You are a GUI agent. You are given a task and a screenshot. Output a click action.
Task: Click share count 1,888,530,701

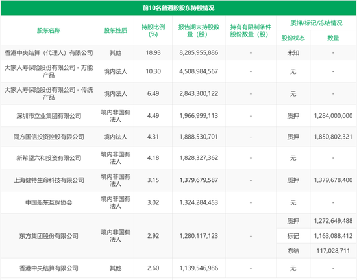pyautogui.click(x=199, y=137)
